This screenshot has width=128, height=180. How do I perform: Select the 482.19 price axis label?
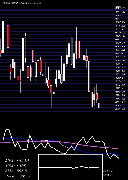click(x=120, y=22)
